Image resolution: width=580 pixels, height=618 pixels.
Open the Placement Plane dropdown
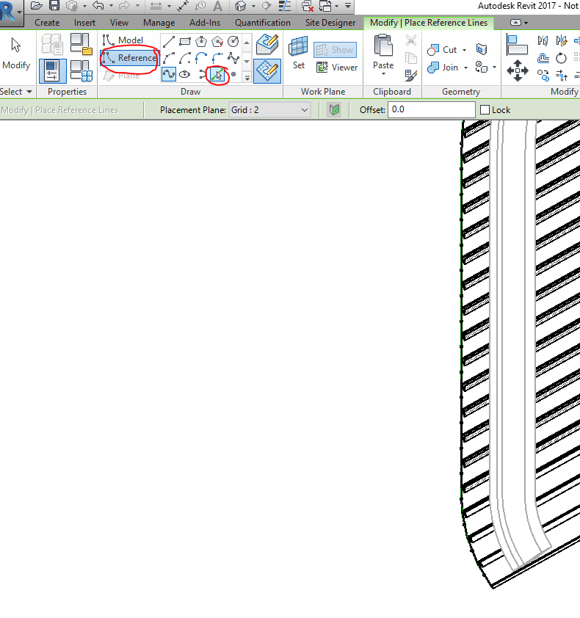[x=269, y=110]
